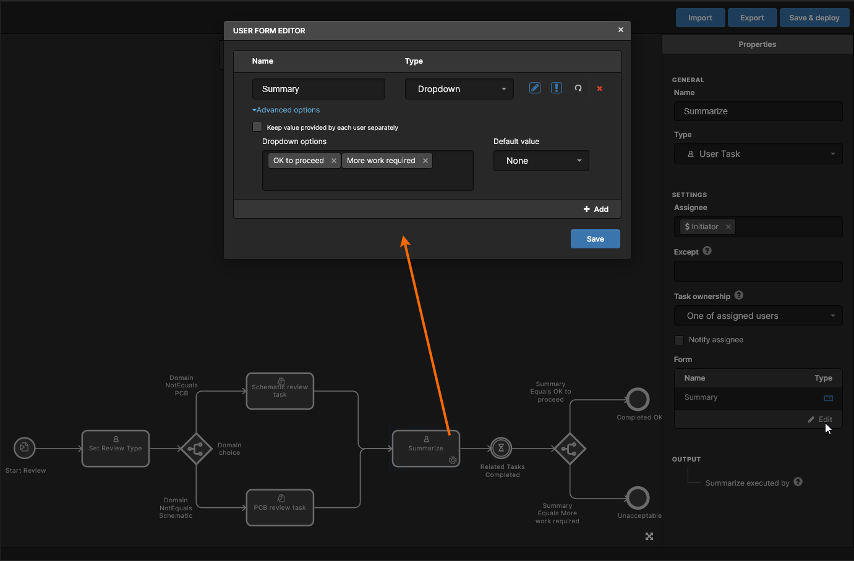Viewport: 854px width, 561px height.
Task: Collapse the Advanced options section
Action: [286, 110]
